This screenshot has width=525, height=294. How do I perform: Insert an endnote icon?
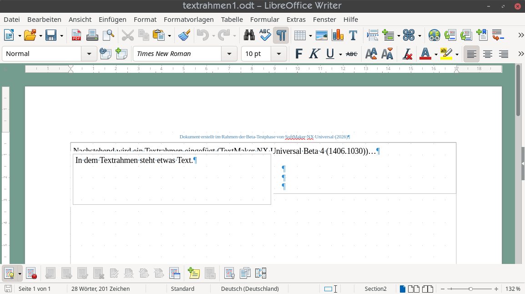click(x=466, y=35)
